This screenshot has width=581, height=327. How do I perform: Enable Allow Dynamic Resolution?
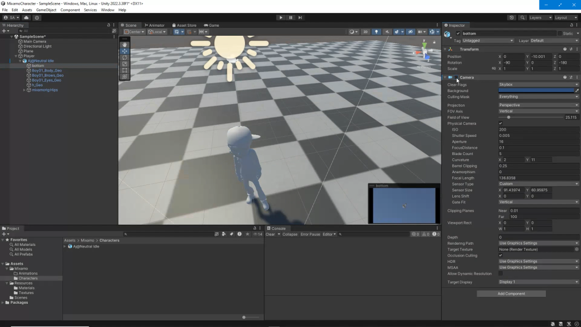(x=501, y=273)
